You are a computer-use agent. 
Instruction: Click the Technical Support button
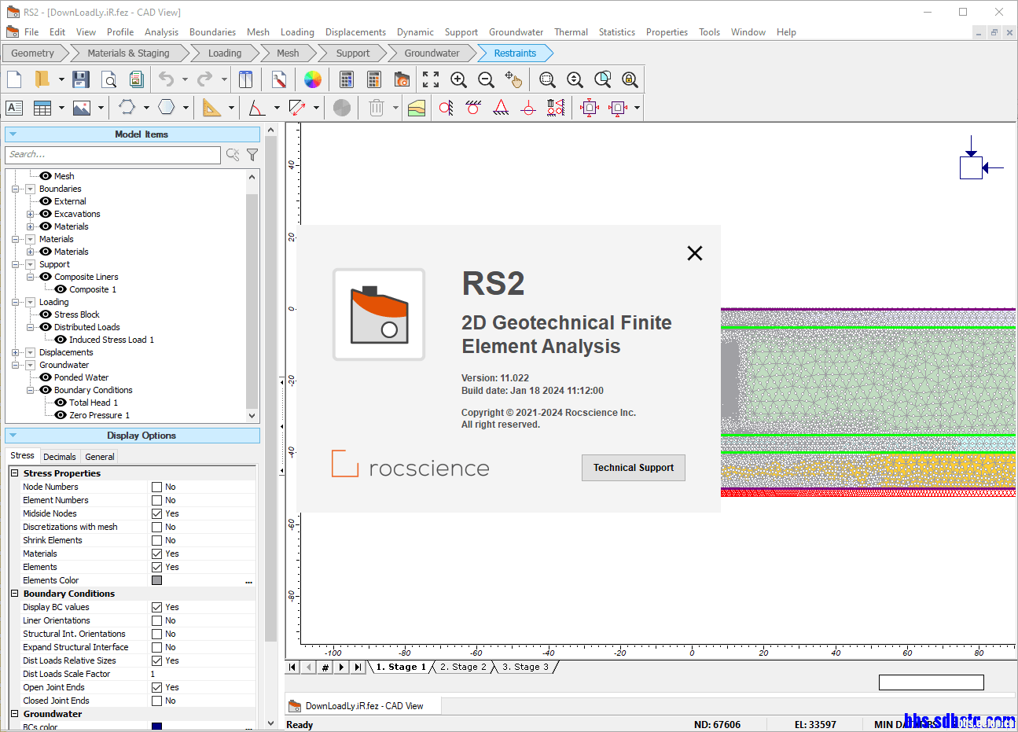[633, 468]
